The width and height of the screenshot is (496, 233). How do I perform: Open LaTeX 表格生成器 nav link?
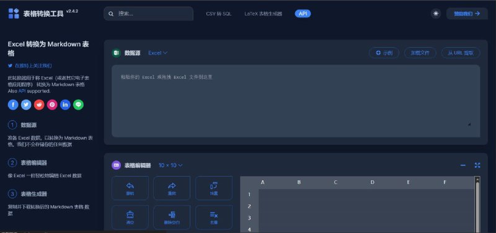263,14
